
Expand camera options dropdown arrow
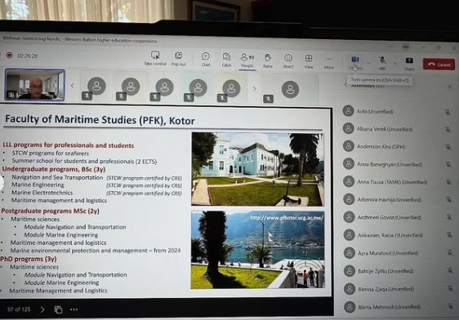pos(368,62)
